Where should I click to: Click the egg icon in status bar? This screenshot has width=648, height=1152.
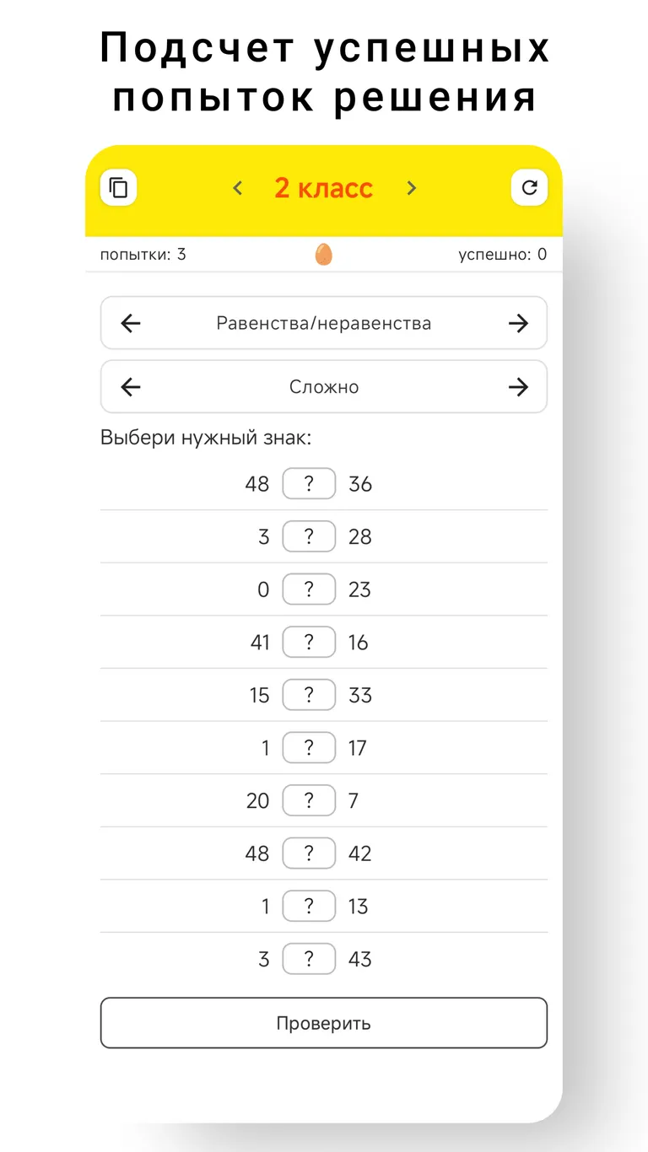pyautogui.click(x=323, y=255)
